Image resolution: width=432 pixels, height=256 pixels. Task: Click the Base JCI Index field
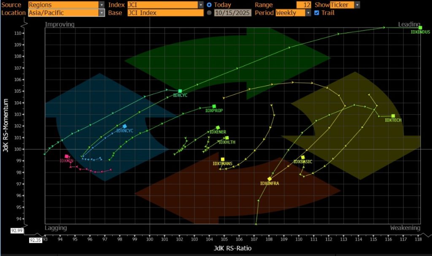coord(165,13)
